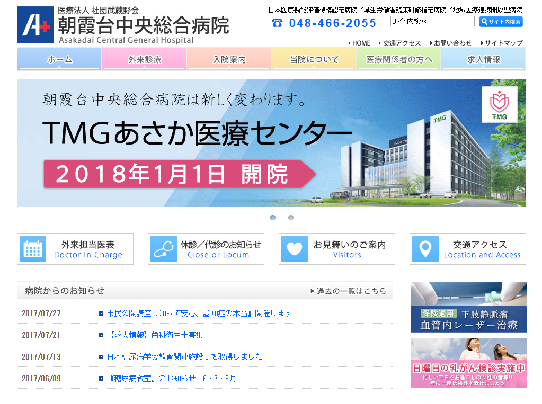The height and width of the screenshot is (404, 542).
Task: Click the サイト内検索 search button
Action: coord(501,22)
